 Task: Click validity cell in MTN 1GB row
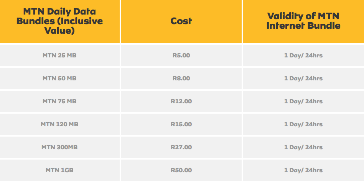303,170
